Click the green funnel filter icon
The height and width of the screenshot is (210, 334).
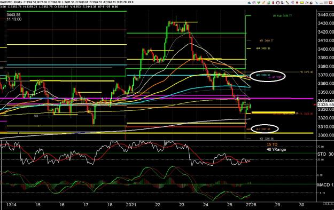click(x=259, y=3)
